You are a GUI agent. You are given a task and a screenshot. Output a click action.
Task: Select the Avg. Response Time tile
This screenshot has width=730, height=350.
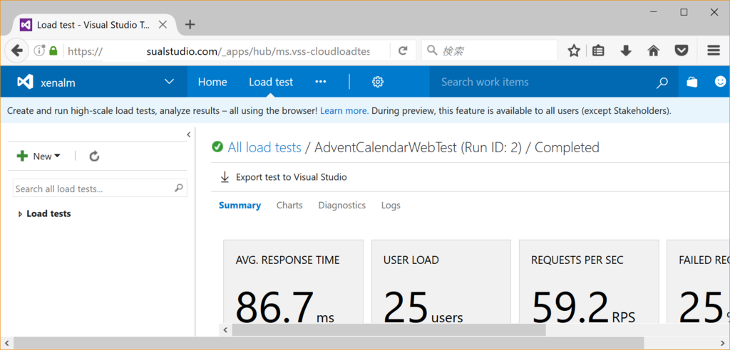(x=293, y=282)
